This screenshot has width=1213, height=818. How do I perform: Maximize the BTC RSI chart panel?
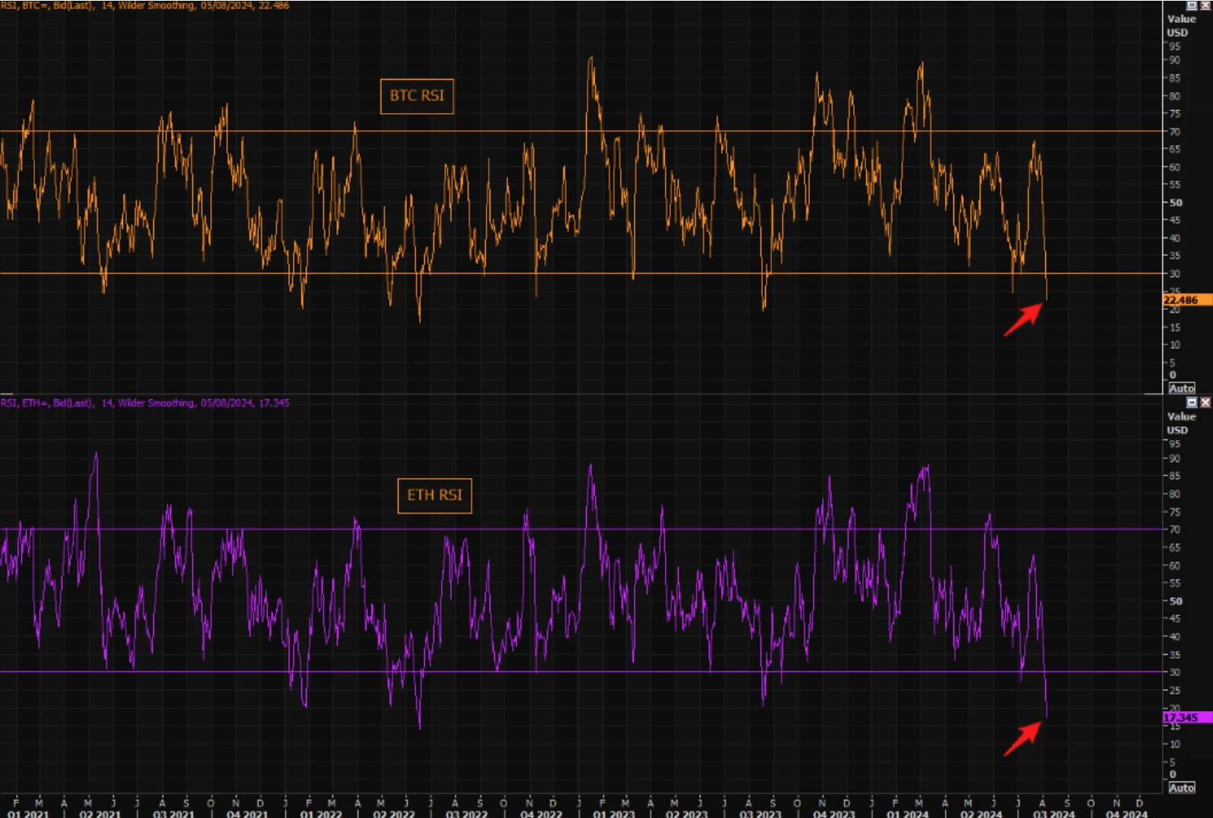[1191, 5]
